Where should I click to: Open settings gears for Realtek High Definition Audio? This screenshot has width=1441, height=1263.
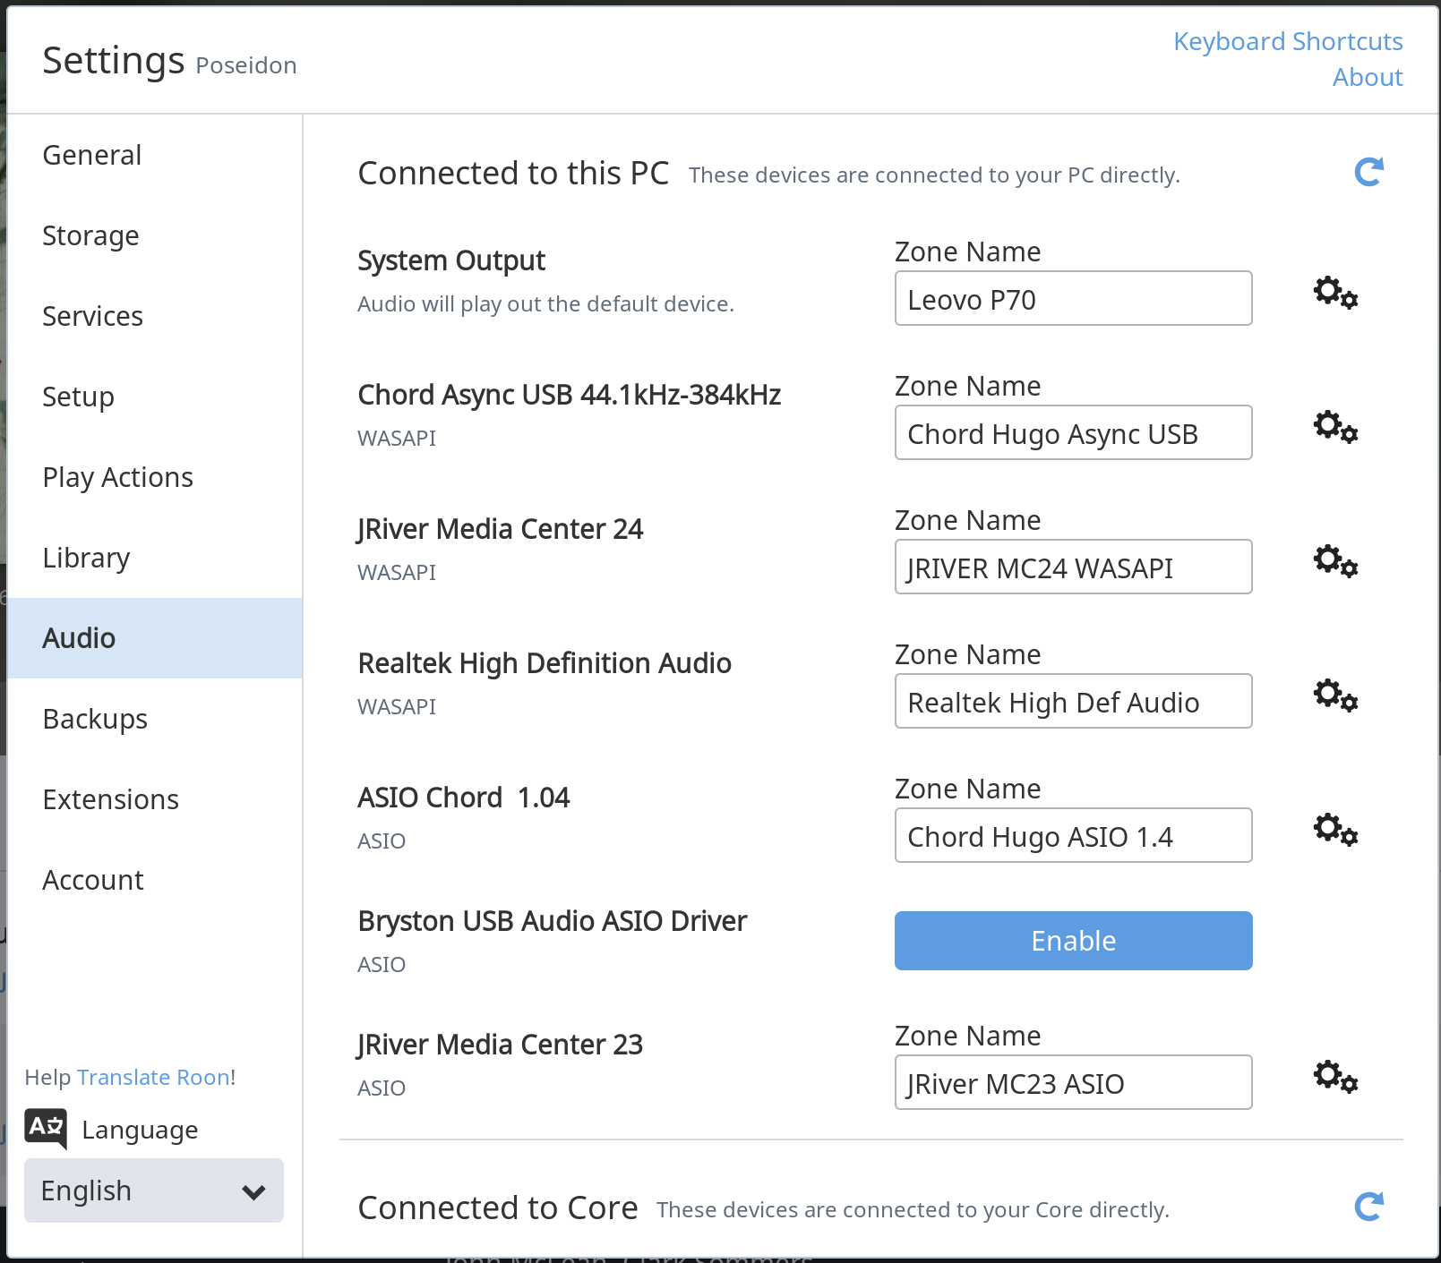coord(1335,696)
